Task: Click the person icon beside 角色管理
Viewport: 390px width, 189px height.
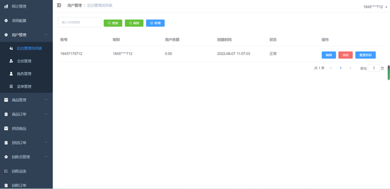Action: (x=11, y=74)
